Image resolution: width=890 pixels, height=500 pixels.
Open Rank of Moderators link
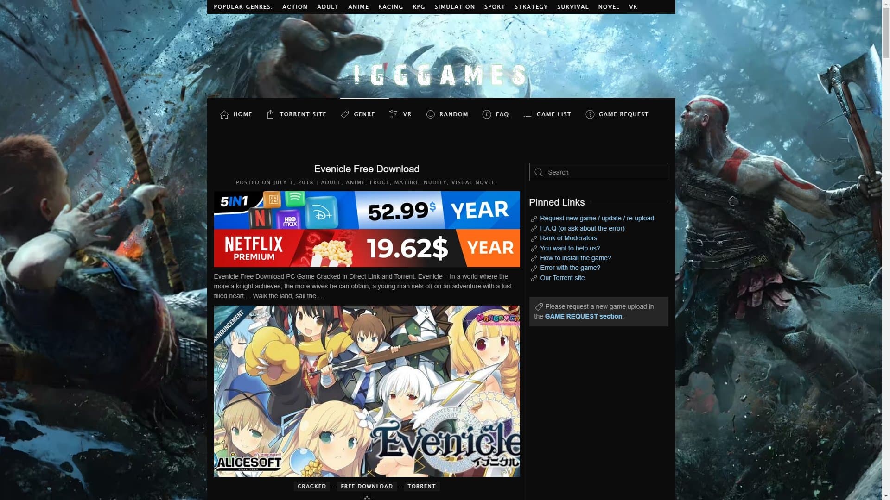(568, 238)
